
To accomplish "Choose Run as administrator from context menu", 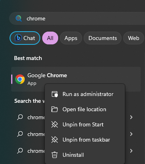I will click(x=85, y=94).
